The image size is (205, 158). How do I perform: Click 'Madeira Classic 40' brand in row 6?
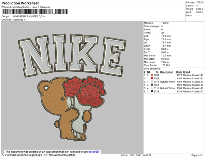point(193,92)
